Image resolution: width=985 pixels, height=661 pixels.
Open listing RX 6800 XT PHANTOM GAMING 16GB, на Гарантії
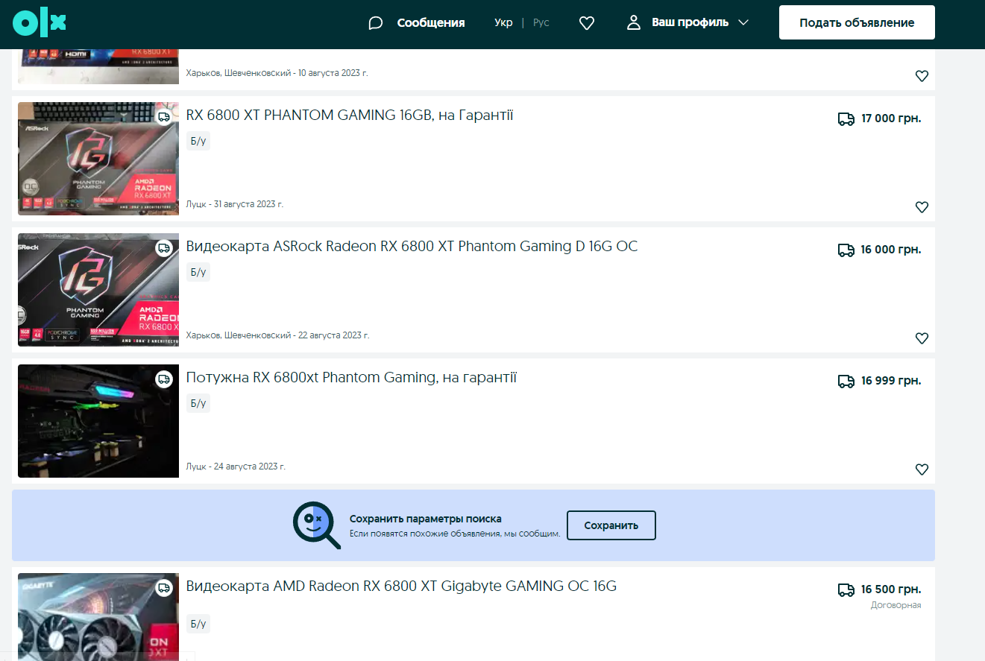click(350, 116)
